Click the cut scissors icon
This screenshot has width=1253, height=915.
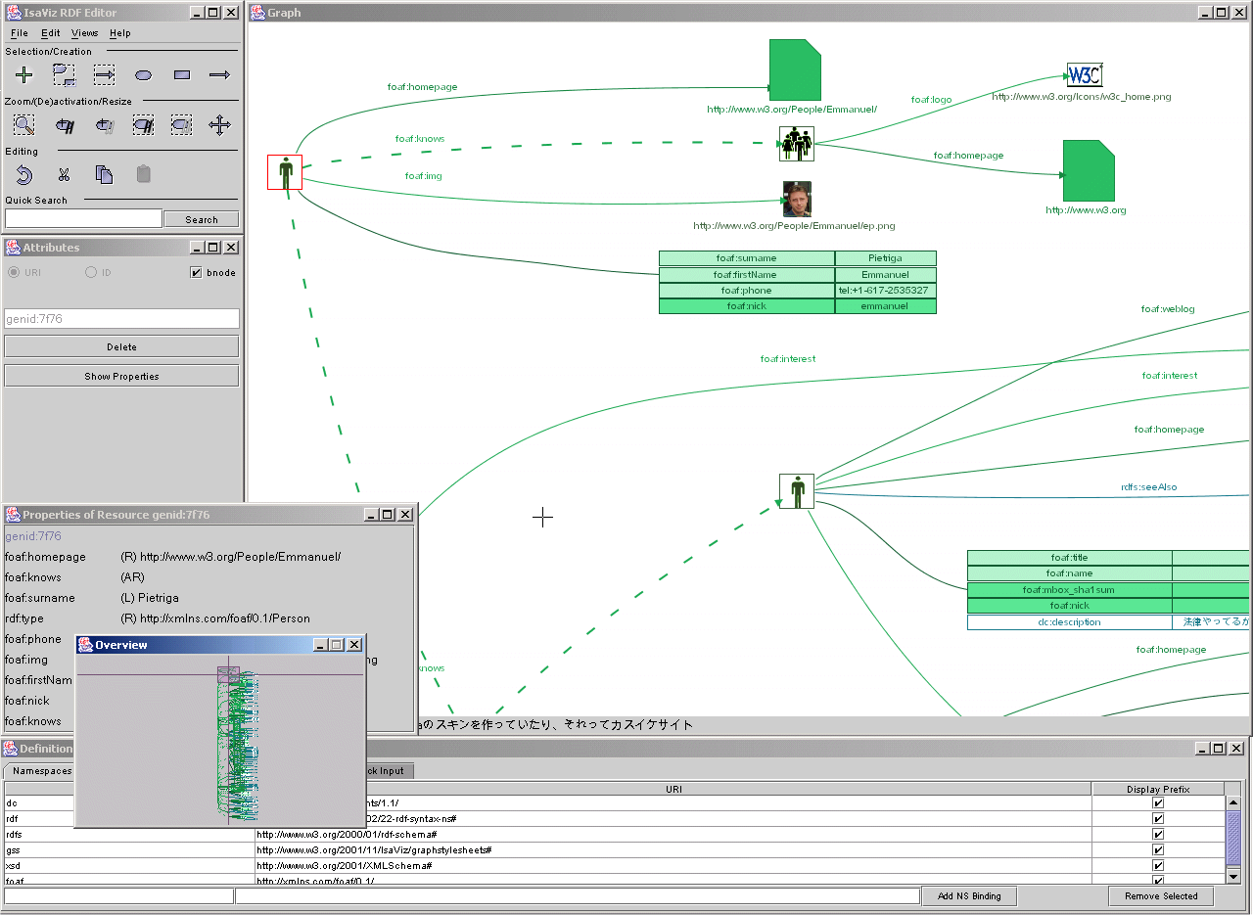(x=65, y=175)
